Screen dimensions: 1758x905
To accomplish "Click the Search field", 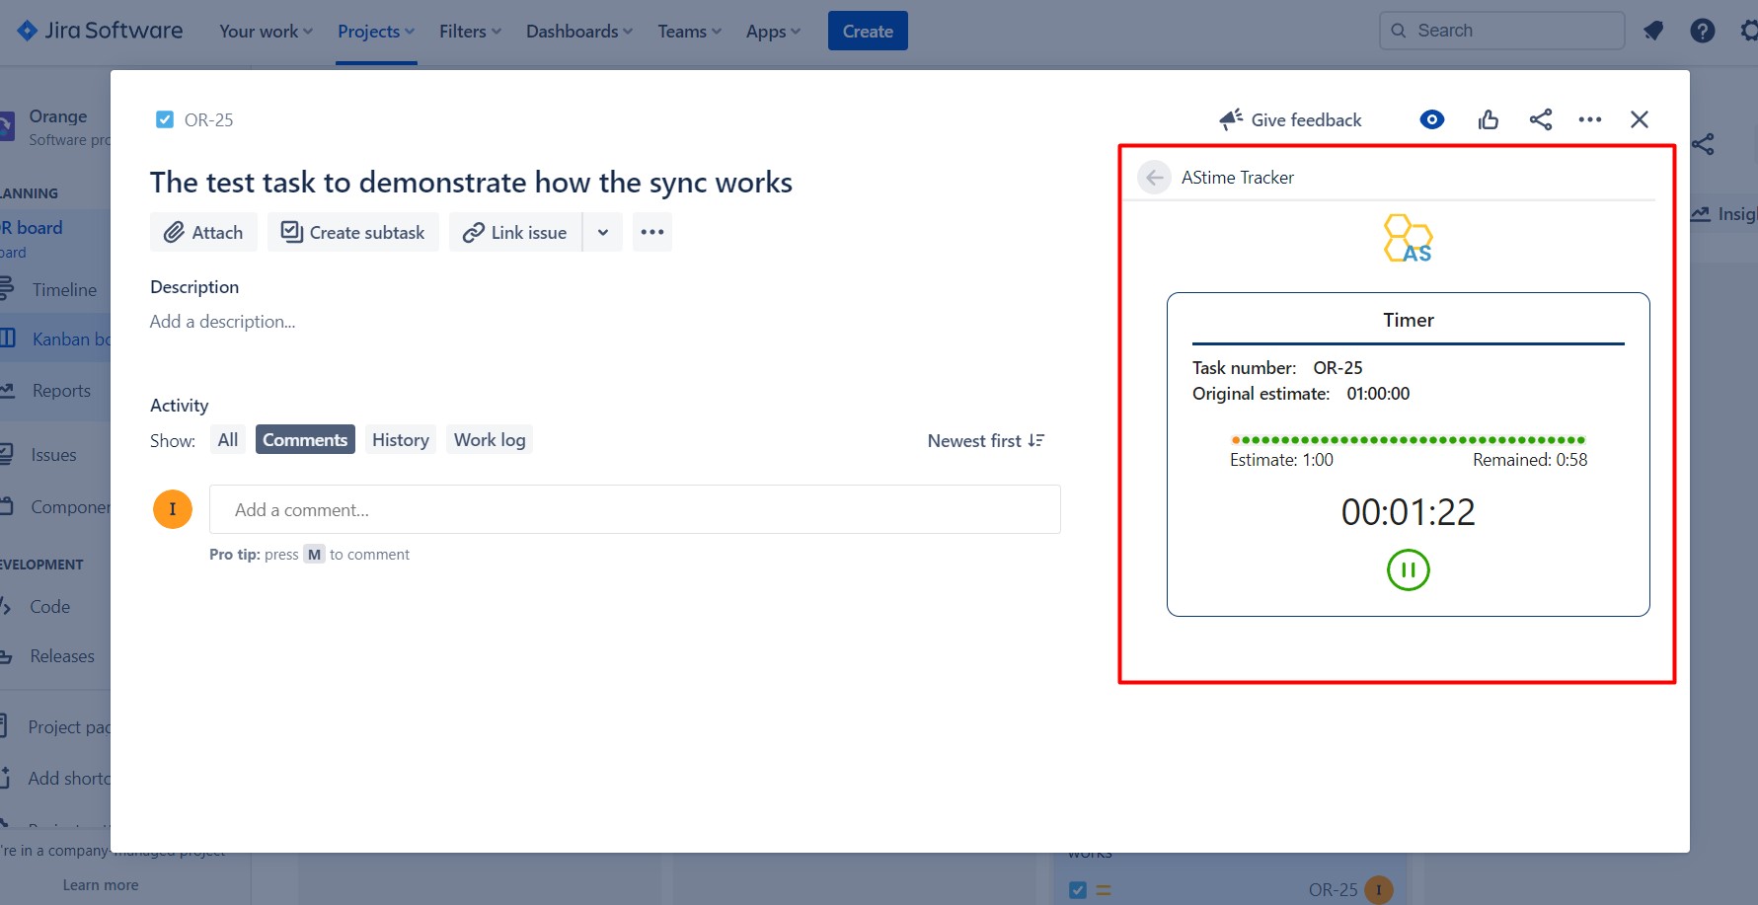I will (x=1501, y=31).
